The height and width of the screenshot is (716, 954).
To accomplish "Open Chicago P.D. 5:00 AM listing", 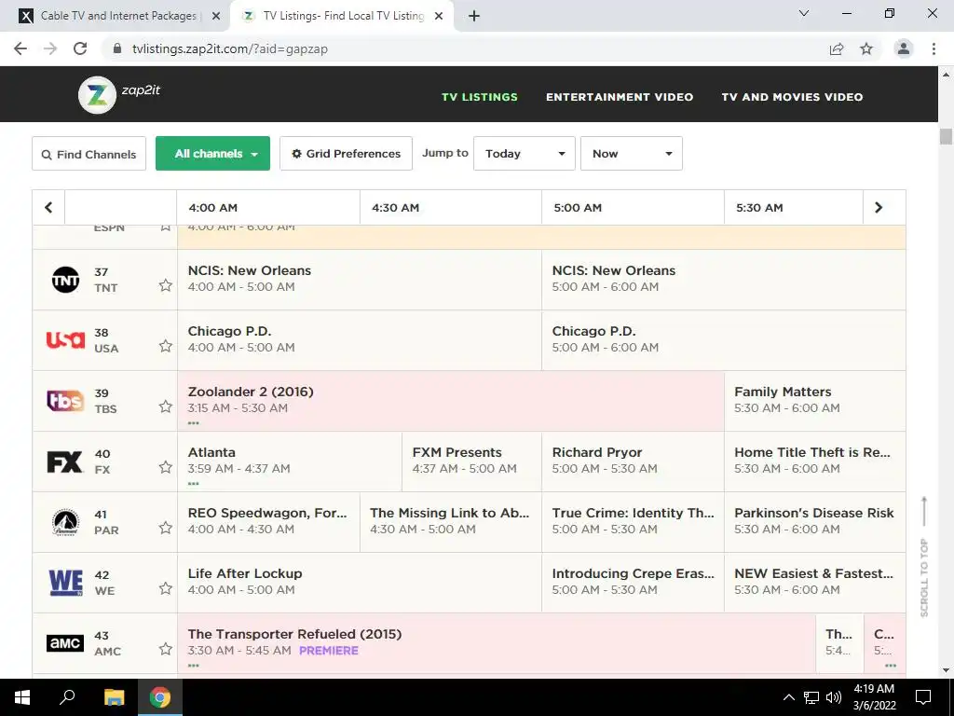I will click(x=723, y=339).
